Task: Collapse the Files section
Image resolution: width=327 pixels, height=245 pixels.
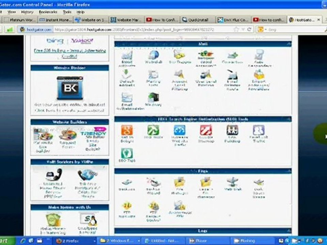Action: [289, 171]
